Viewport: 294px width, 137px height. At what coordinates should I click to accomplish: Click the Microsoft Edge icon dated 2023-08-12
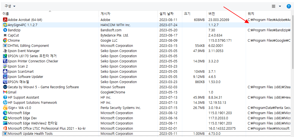click(x=5, y=113)
